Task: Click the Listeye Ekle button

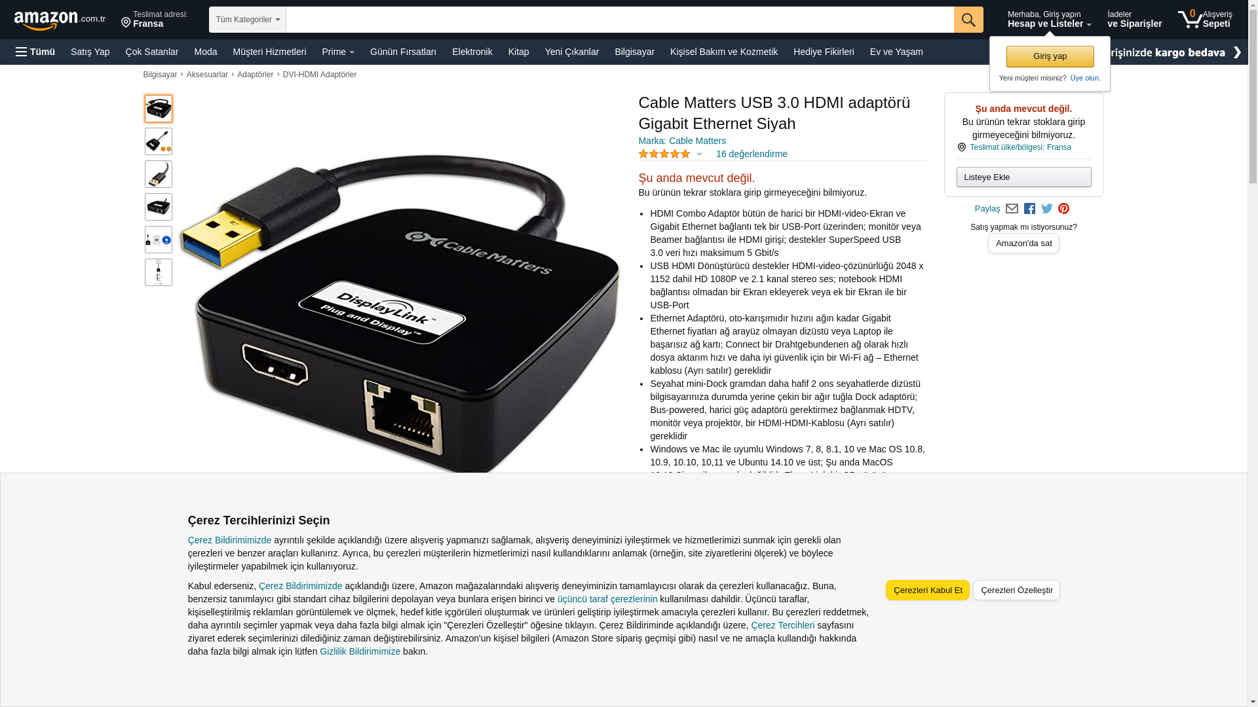Action: tap(1023, 177)
